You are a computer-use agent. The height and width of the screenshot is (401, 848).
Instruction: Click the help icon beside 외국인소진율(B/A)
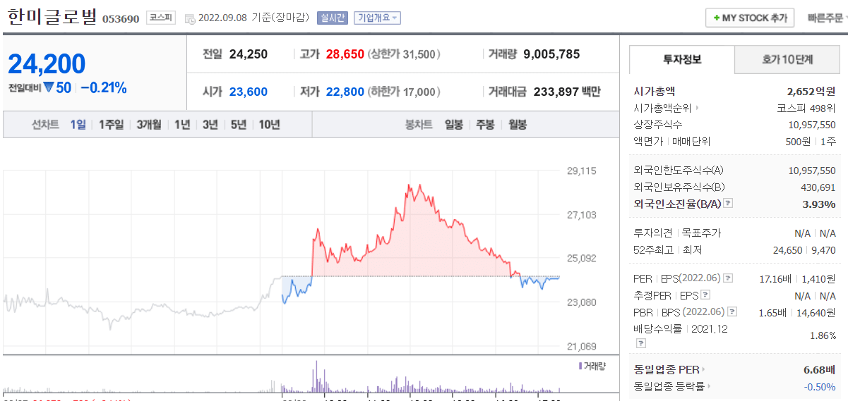(728, 204)
